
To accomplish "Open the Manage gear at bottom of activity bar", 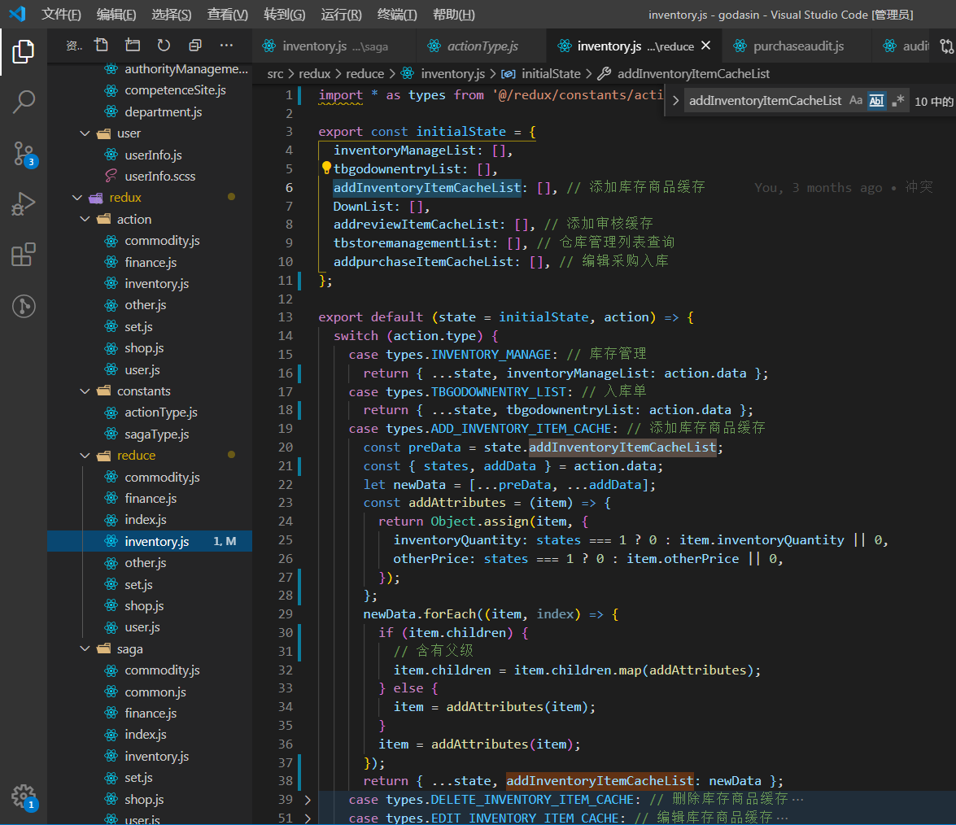I will click(24, 797).
